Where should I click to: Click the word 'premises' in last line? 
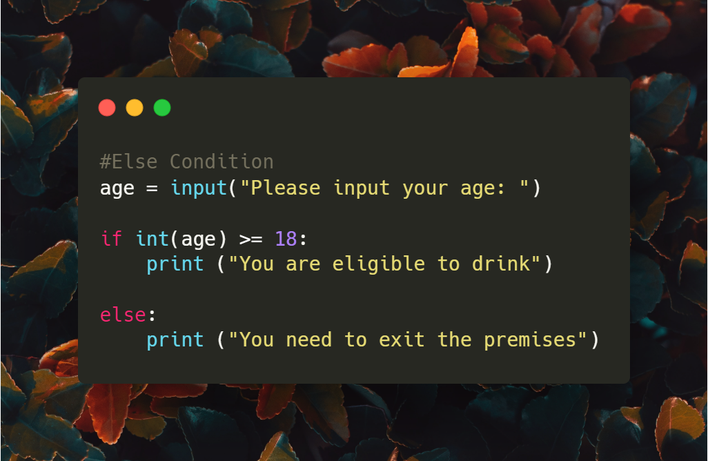coord(530,340)
